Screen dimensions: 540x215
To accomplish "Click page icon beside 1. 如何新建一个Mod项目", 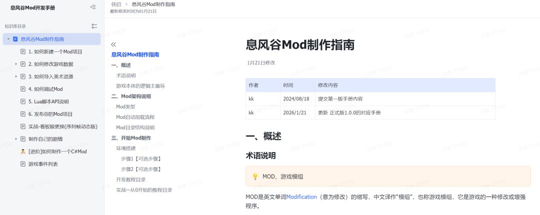I will (23, 51).
